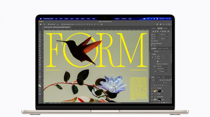
Task: Enable the Auto-Select checkbox
Action: (x=49, y=24)
